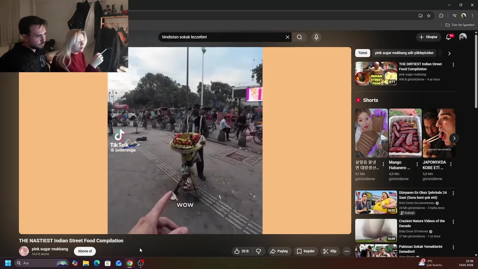Open Chrome three-dot menu
The image size is (478, 269).
tap(472, 16)
